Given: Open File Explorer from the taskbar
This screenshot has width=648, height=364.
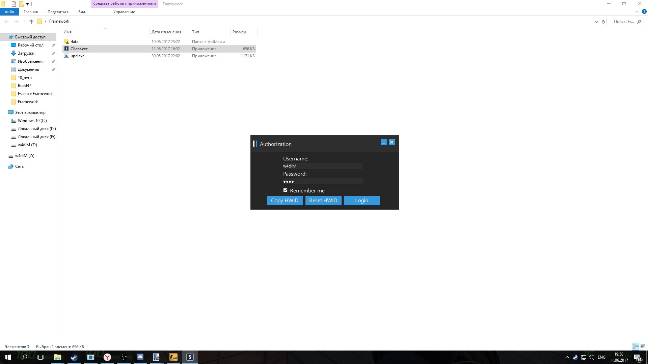Looking at the screenshot, I should coord(57,357).
